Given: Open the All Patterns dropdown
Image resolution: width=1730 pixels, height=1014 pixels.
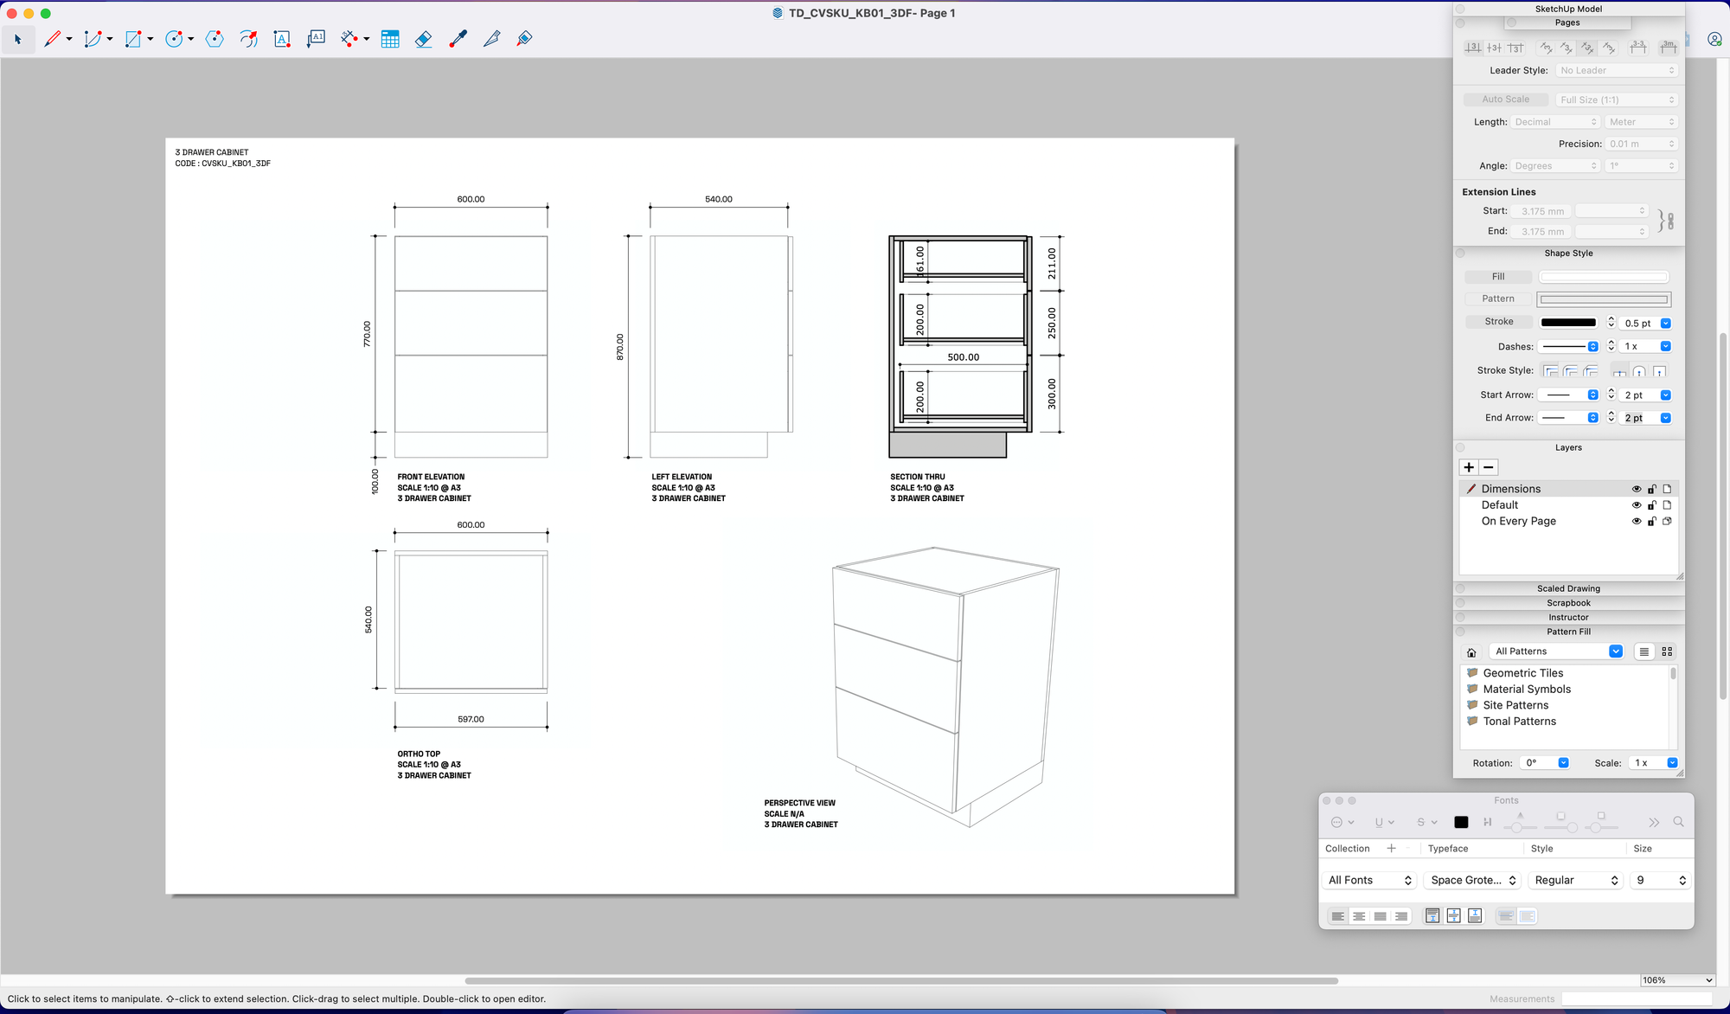Looking at the screenshot, I should tap(1615, 651).
